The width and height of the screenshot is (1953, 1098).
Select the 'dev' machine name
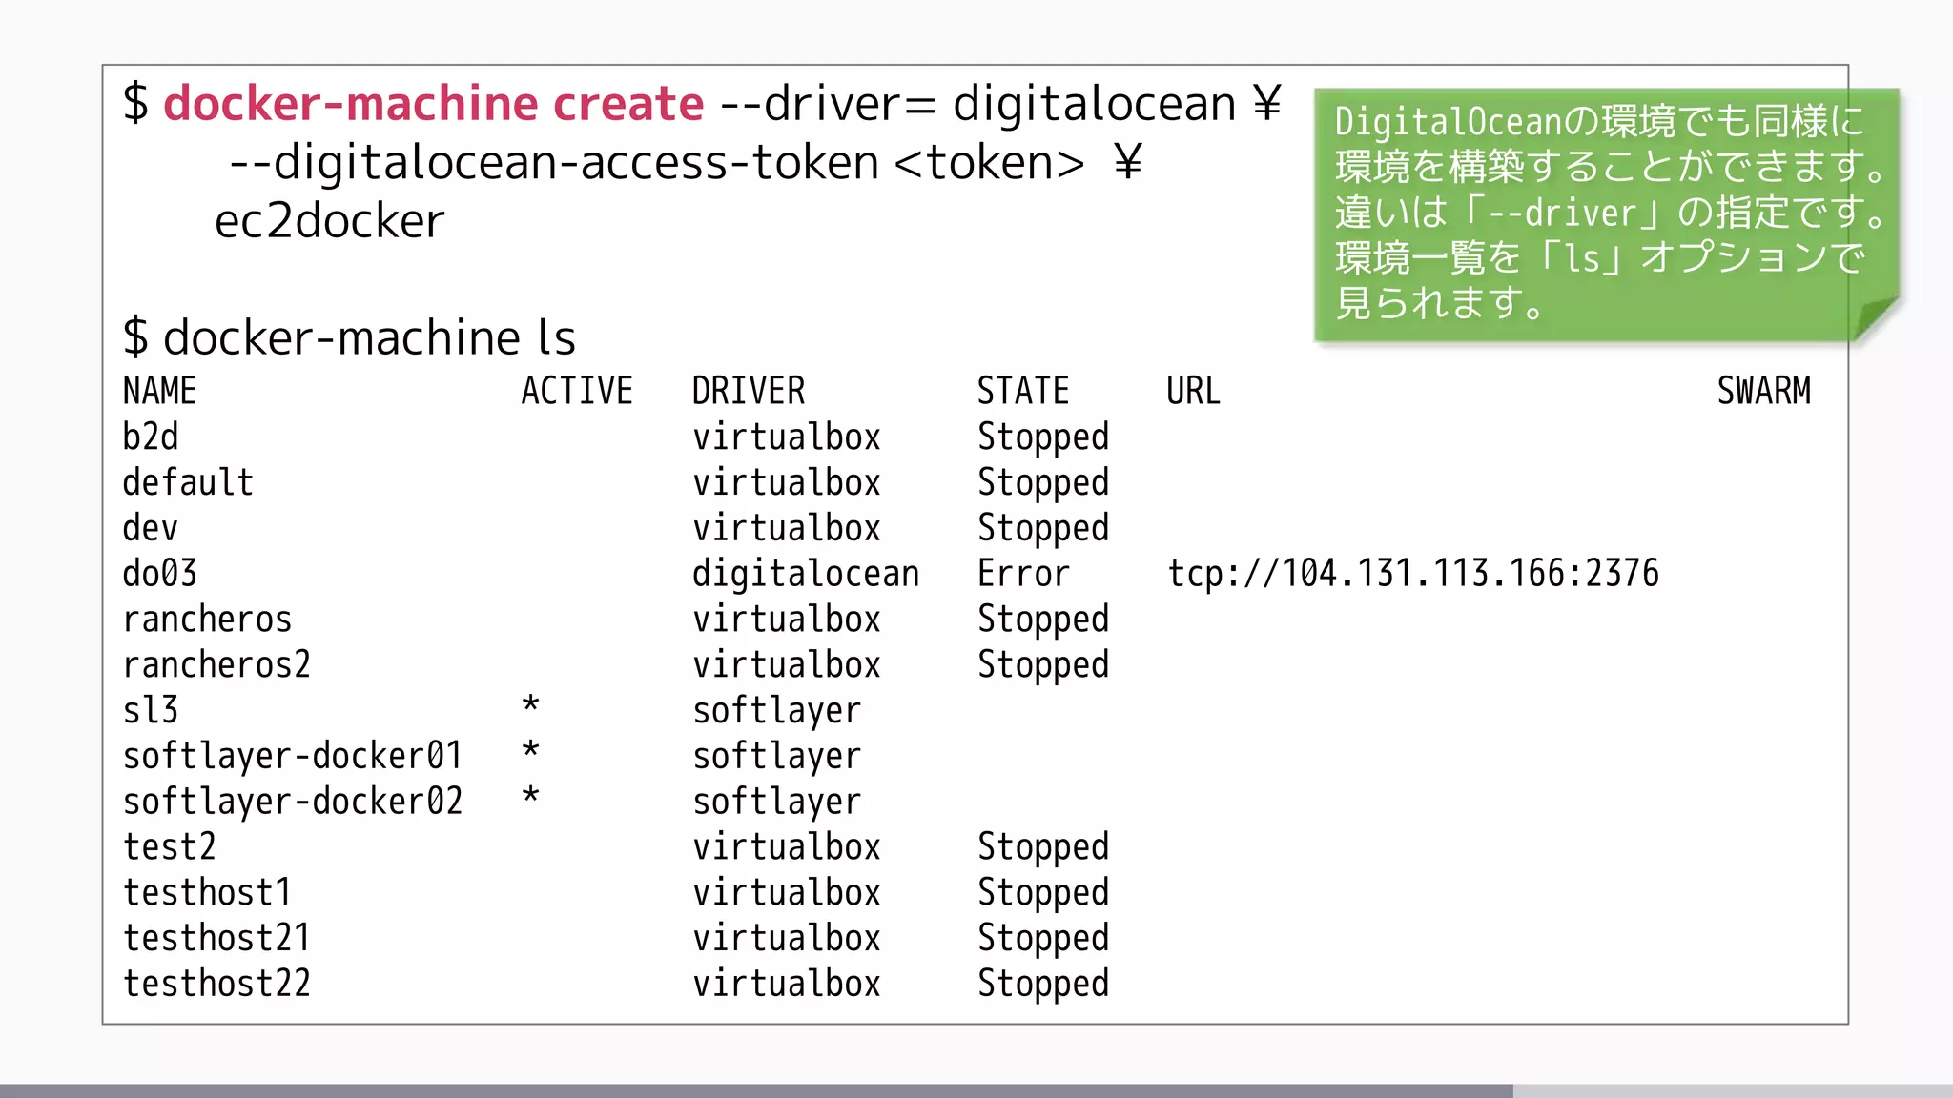(x=151, y=528)
